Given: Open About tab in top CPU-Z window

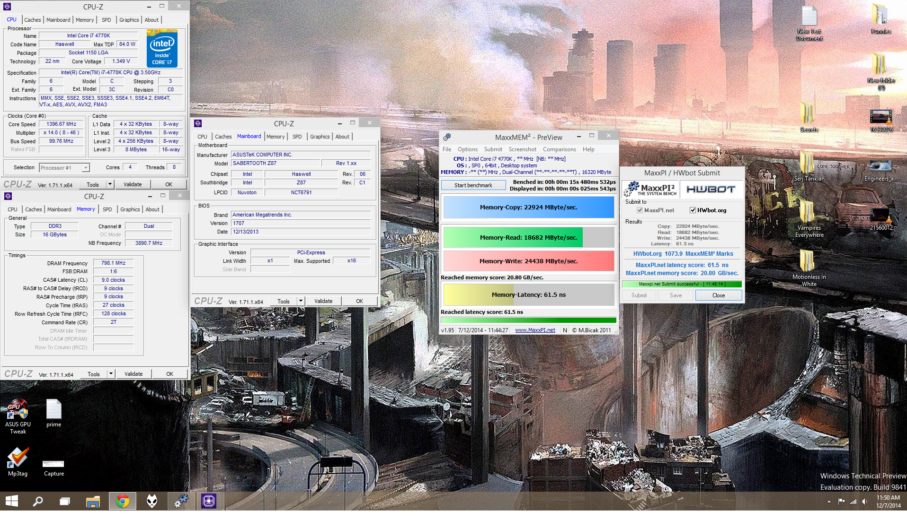Looking at the screenshot, I should 151,20.
